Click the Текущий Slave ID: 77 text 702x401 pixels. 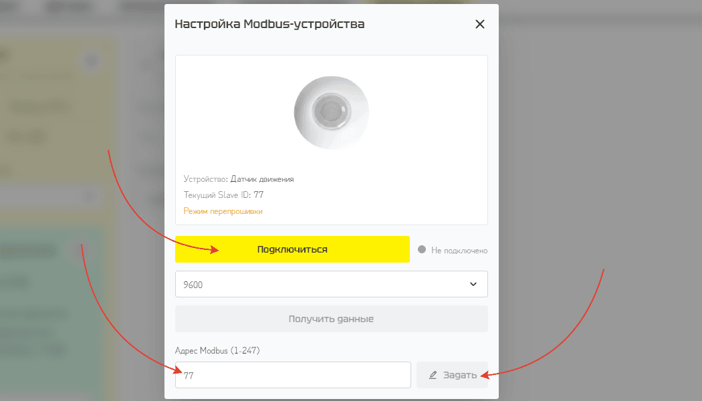(225, 195)
